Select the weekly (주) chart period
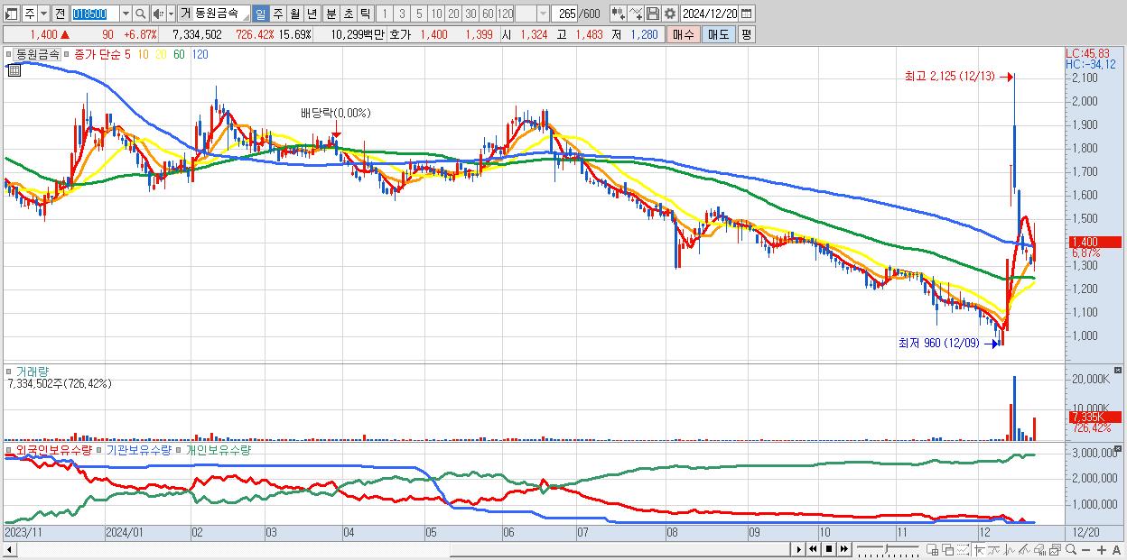Viewport: 1127px width, 560px height. click(277, 14)
